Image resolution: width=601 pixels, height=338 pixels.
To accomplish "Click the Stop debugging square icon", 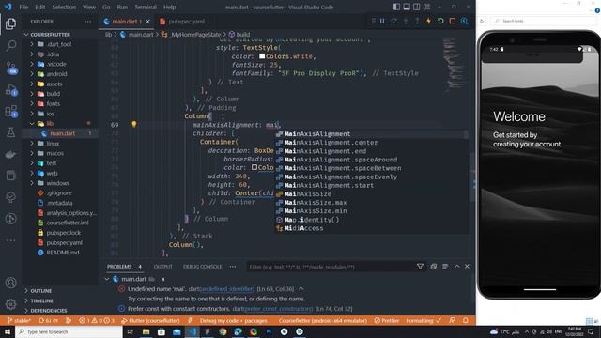I will tap(453, 21).
